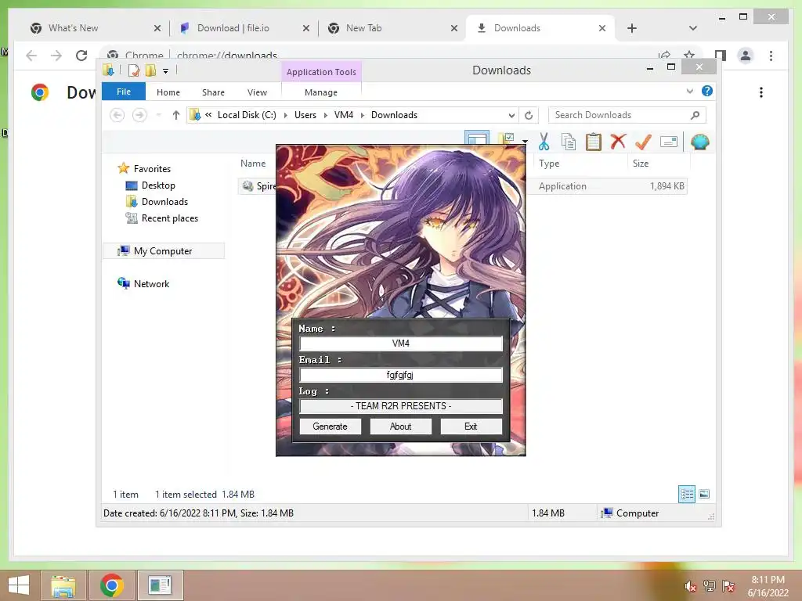
Task: Switch to Details view icon in status bar
Action: [x=686, y=495]
